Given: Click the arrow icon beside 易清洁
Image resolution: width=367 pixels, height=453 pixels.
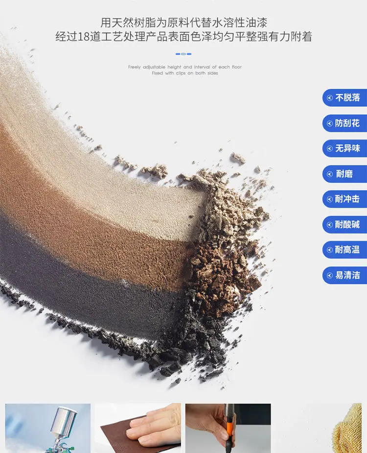Looking at the screenshot, I should [x=329, y=275].
